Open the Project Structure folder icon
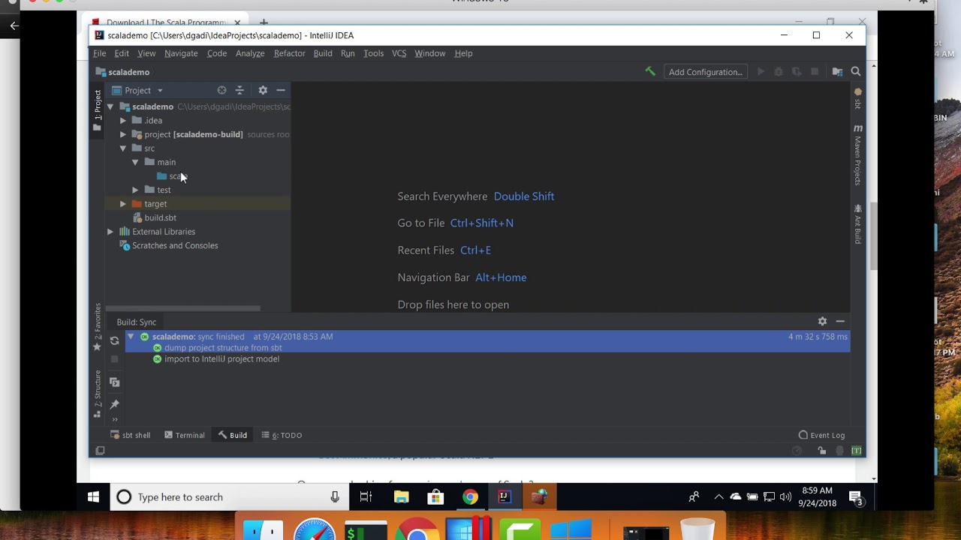 [837, 72]
